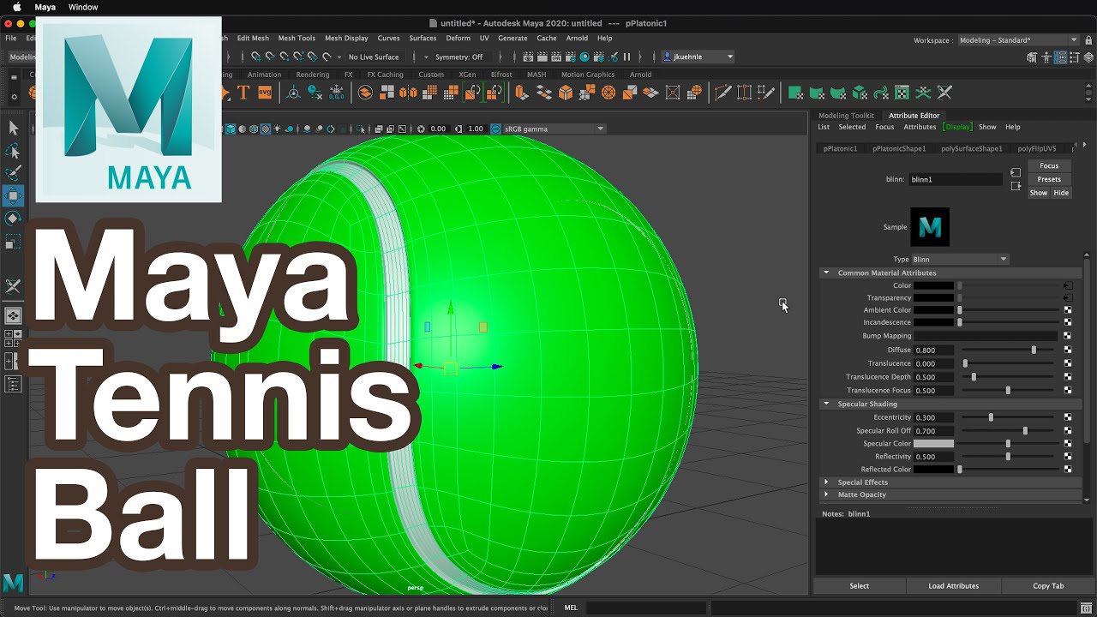This screenshot has width=1097, height=617.
Task: Click the Mirror shelf icon
Action: [x=408, y=92]
